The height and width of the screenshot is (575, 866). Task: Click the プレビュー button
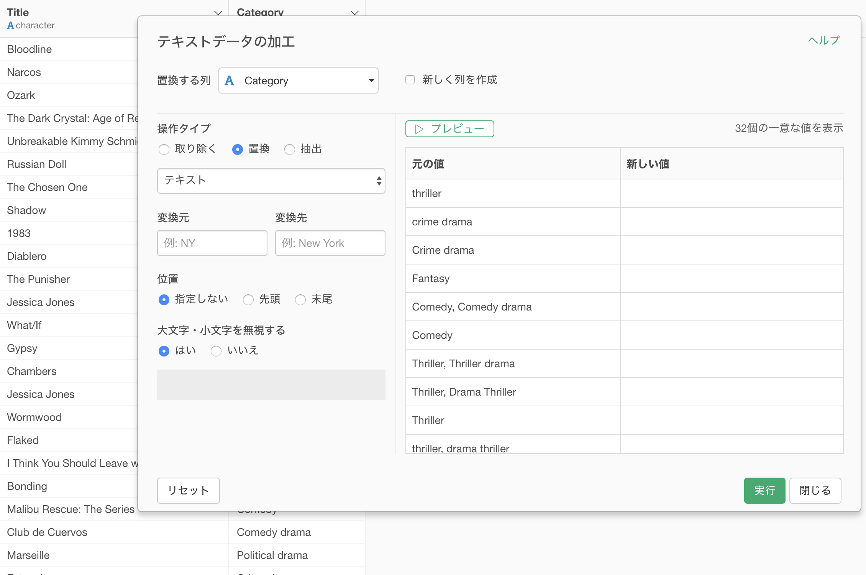(449, 129)
